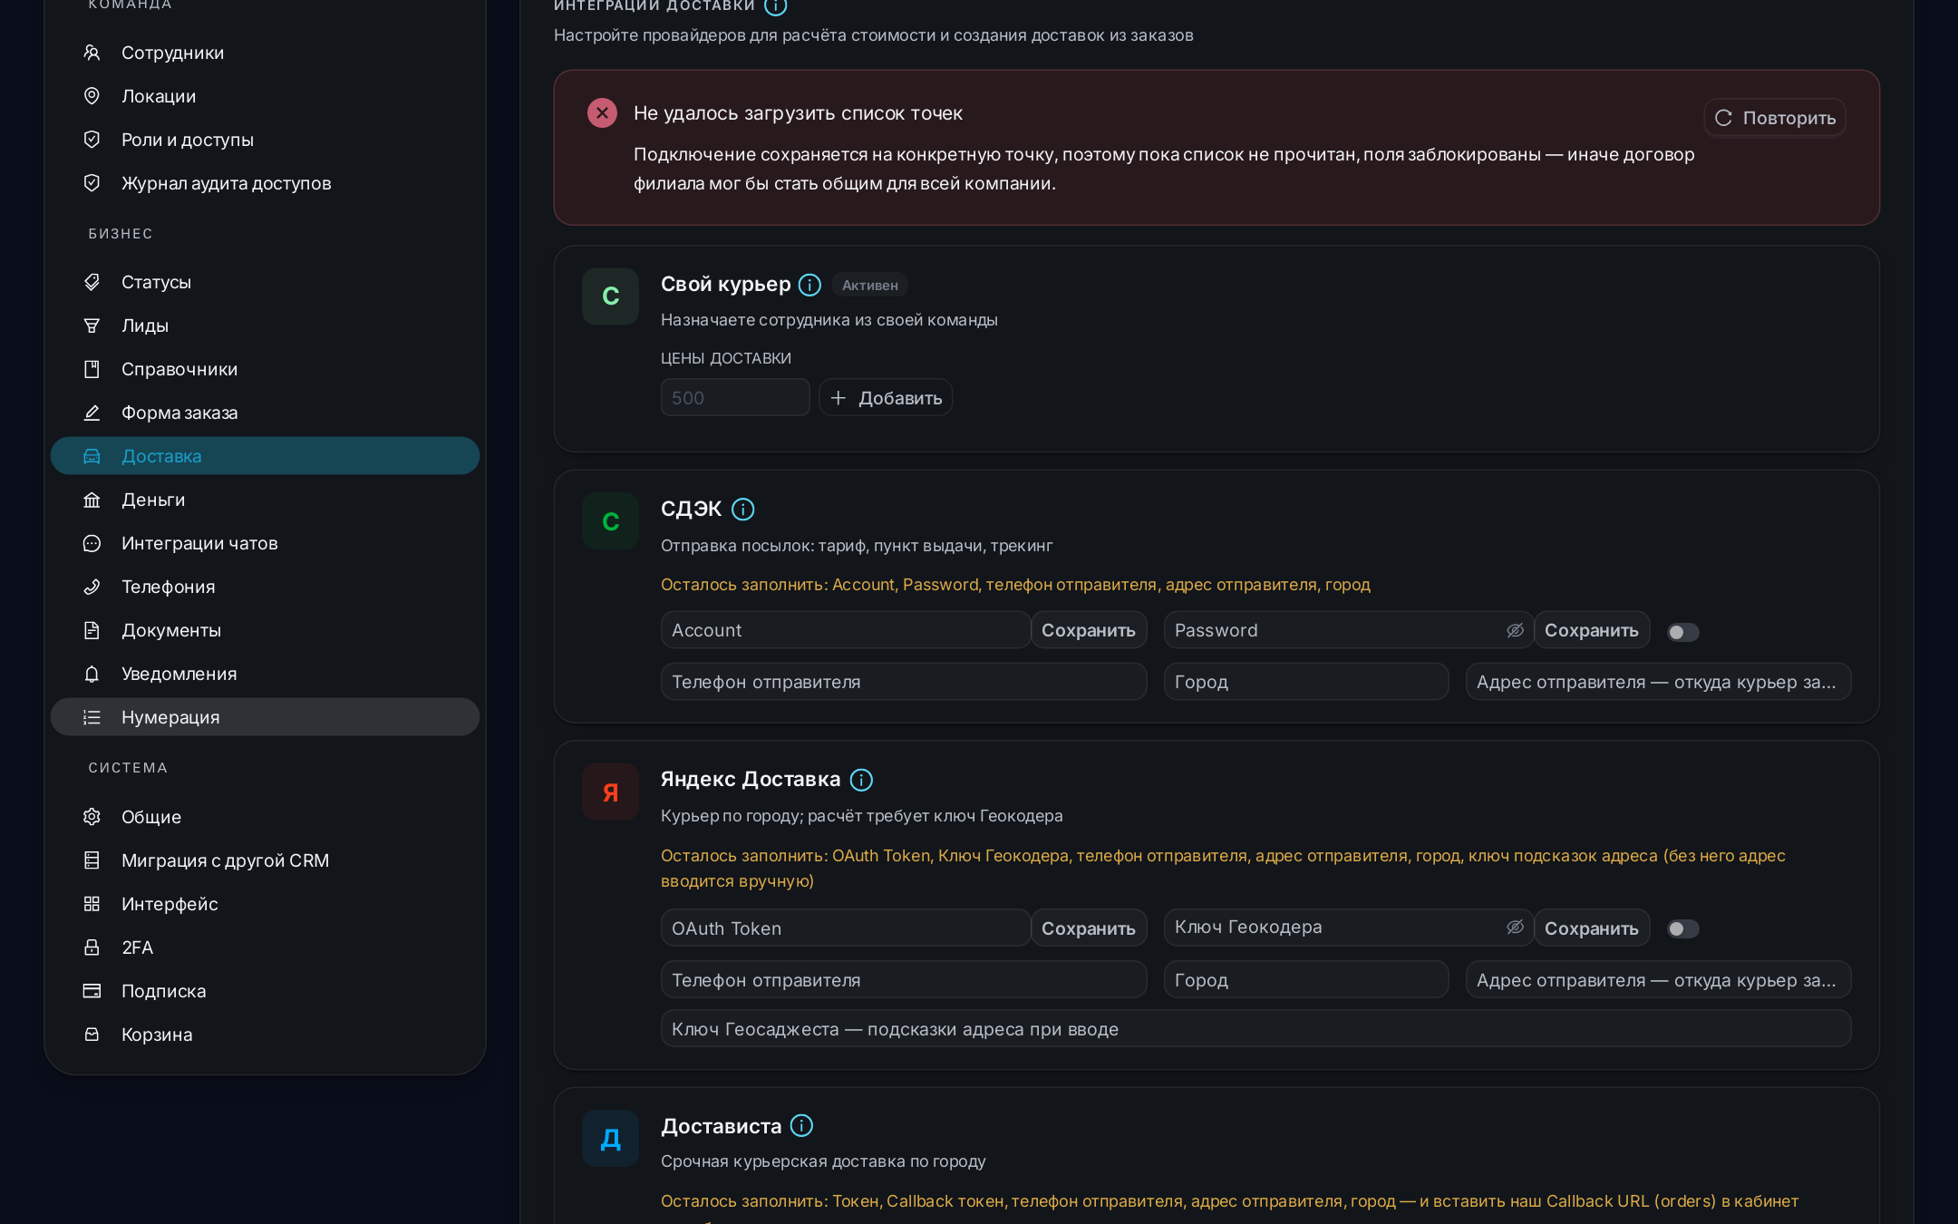This screenshot has width=1958, height=1224.
Task: Click the Форма заказа pencil icon
Action: [x=92, y=413]
